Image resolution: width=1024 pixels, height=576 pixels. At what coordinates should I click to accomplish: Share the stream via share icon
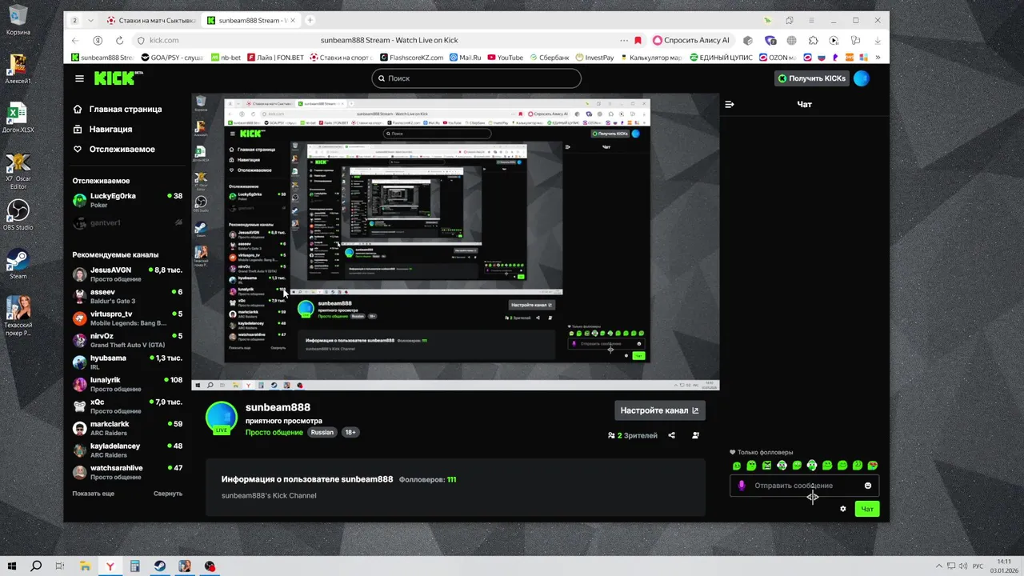point(672,435)
